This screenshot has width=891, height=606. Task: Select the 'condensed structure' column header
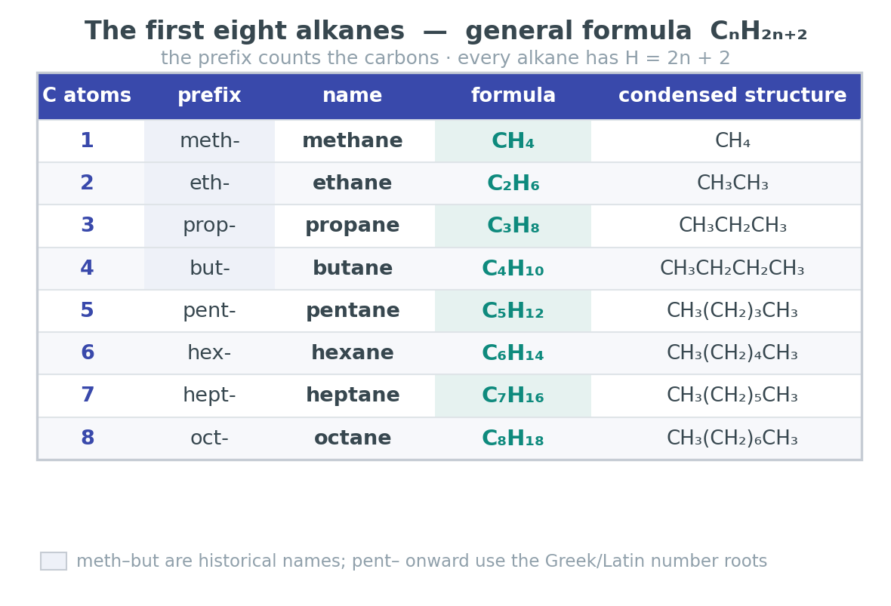click(x=732, y=95)
